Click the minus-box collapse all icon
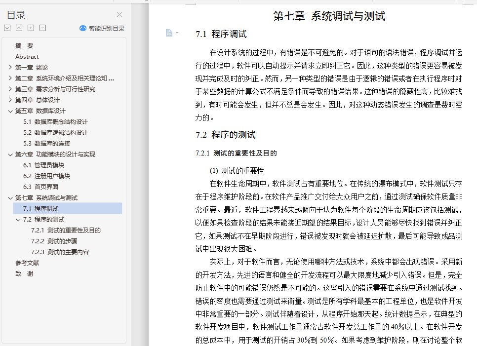Viewport: 477px width, 346px height. pos(42,28)
